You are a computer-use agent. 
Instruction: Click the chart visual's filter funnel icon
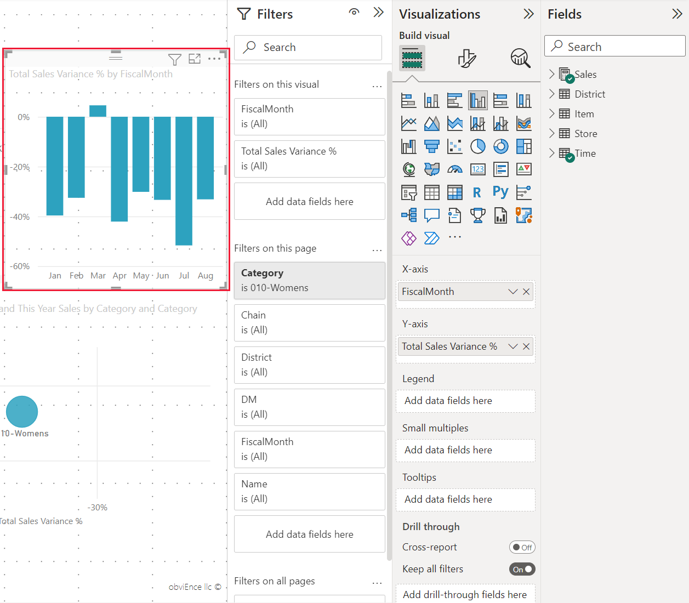pos(175,59)
